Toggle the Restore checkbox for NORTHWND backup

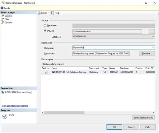[x=46, y=72]
